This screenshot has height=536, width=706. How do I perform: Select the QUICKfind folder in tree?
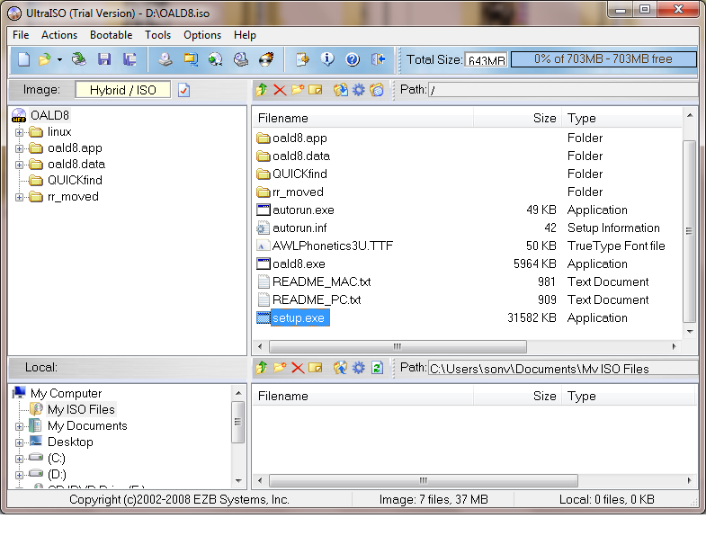[75, 180]
